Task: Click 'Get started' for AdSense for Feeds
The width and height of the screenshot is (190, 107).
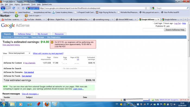Action: tap(27, 76)
